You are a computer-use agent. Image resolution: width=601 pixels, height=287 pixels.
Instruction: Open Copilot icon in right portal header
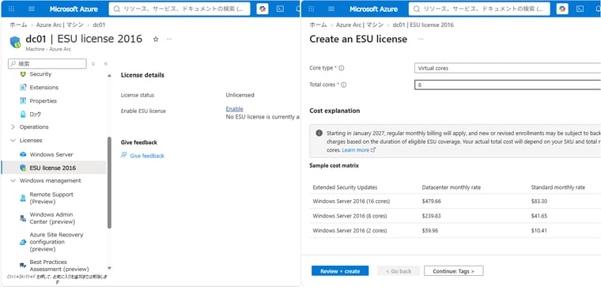pos(562,9)
